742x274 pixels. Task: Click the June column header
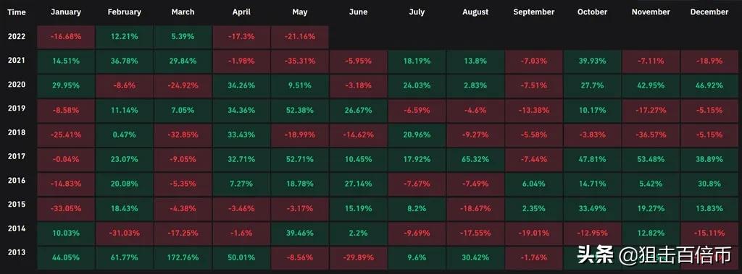358,12
